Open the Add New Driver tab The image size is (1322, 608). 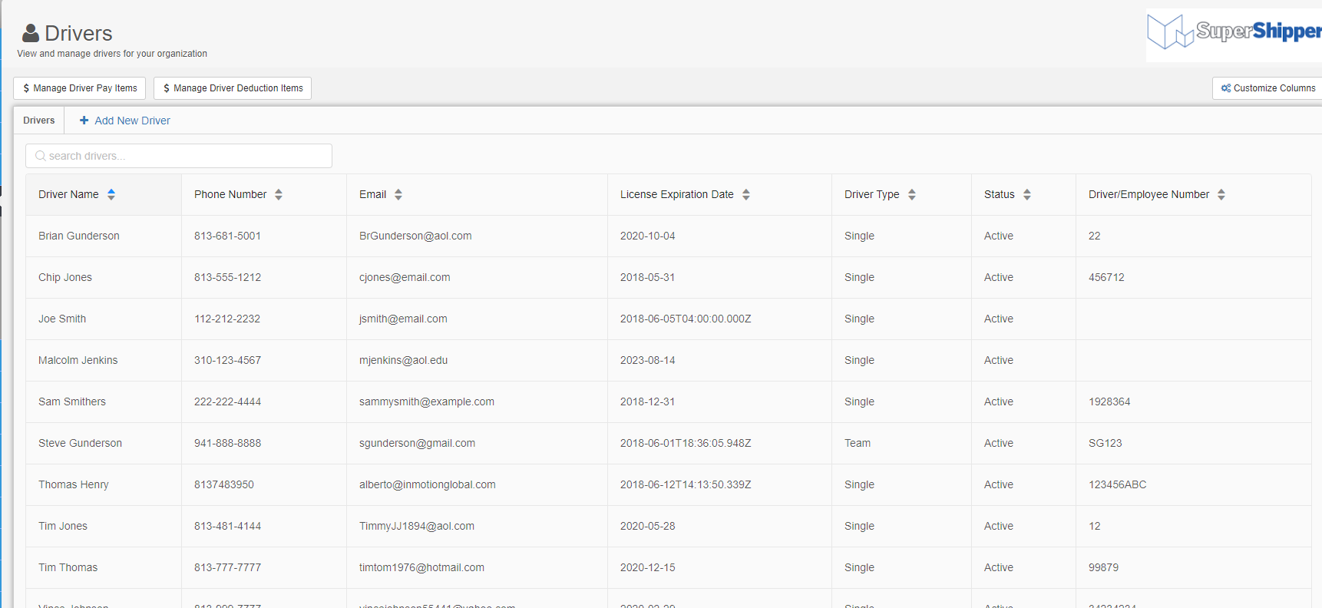132,121
